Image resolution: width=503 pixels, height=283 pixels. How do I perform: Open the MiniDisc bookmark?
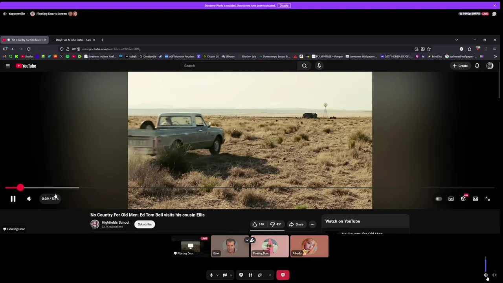click(434, 57)
